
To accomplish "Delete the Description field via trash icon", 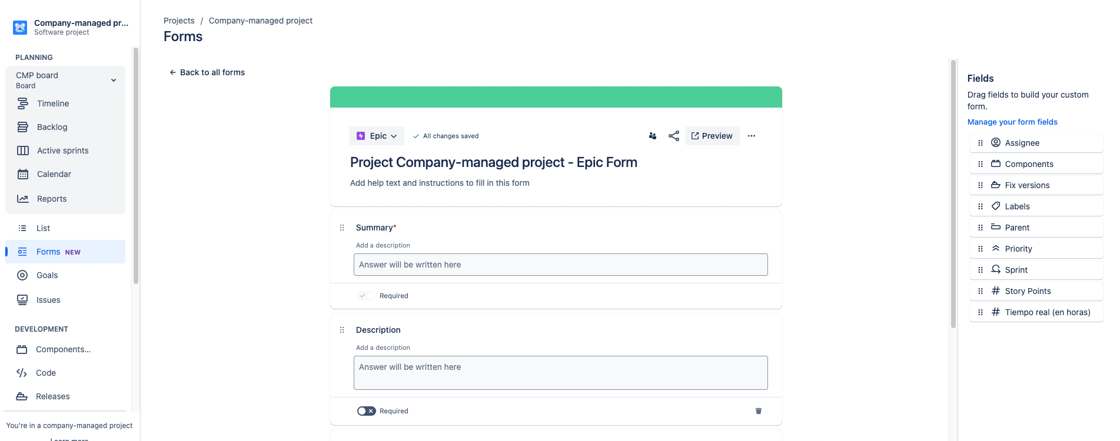I will pos(759,411).
